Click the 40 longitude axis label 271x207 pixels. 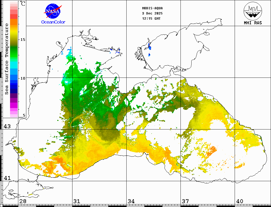[x=239, y=201]
